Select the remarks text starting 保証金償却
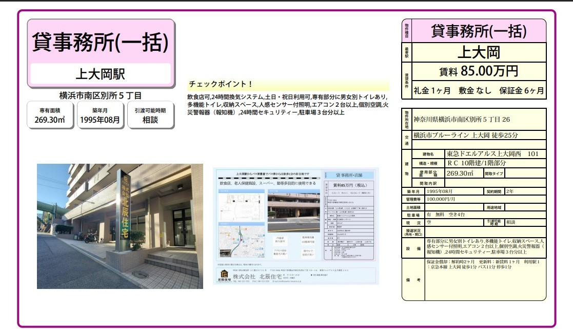 point(483,264)
